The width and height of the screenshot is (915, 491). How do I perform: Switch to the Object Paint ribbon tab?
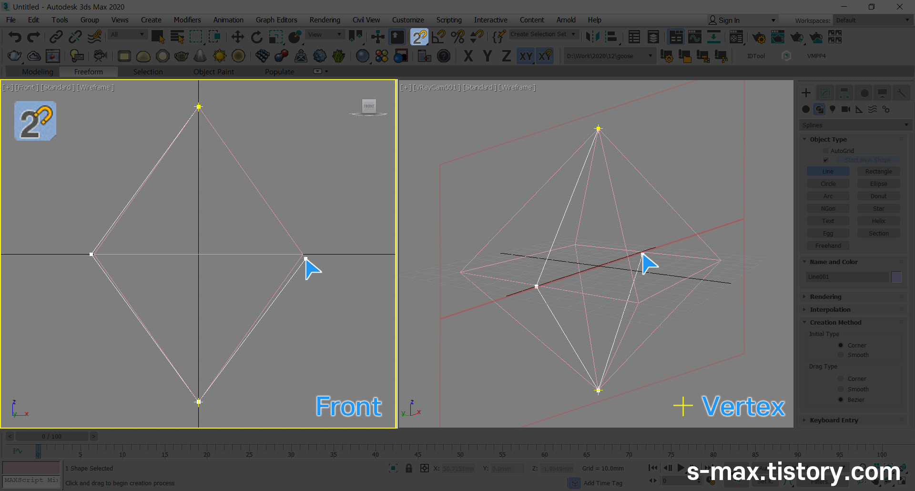[213, 72]
